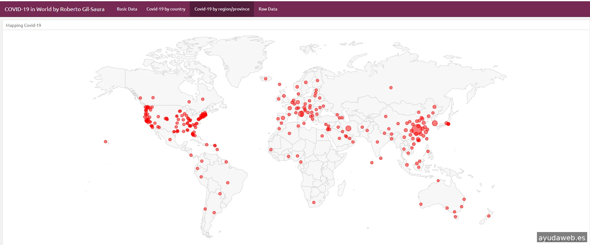590x245 pixels.
Task: Switch to Covid-19 by country tab
Action: point(166,9)
